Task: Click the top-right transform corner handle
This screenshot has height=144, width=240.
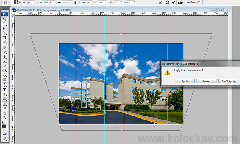Action: tap(212, 33)
